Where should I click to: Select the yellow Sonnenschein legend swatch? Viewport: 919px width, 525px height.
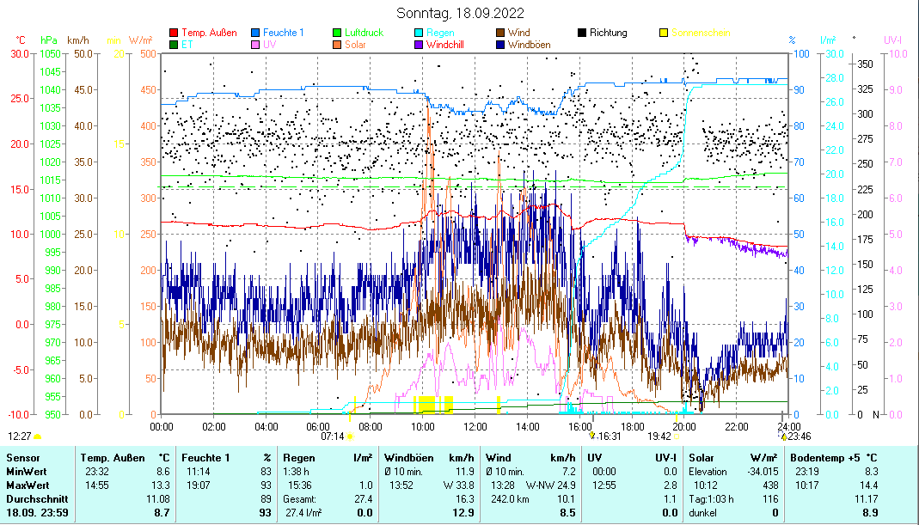tap(665, 33)
